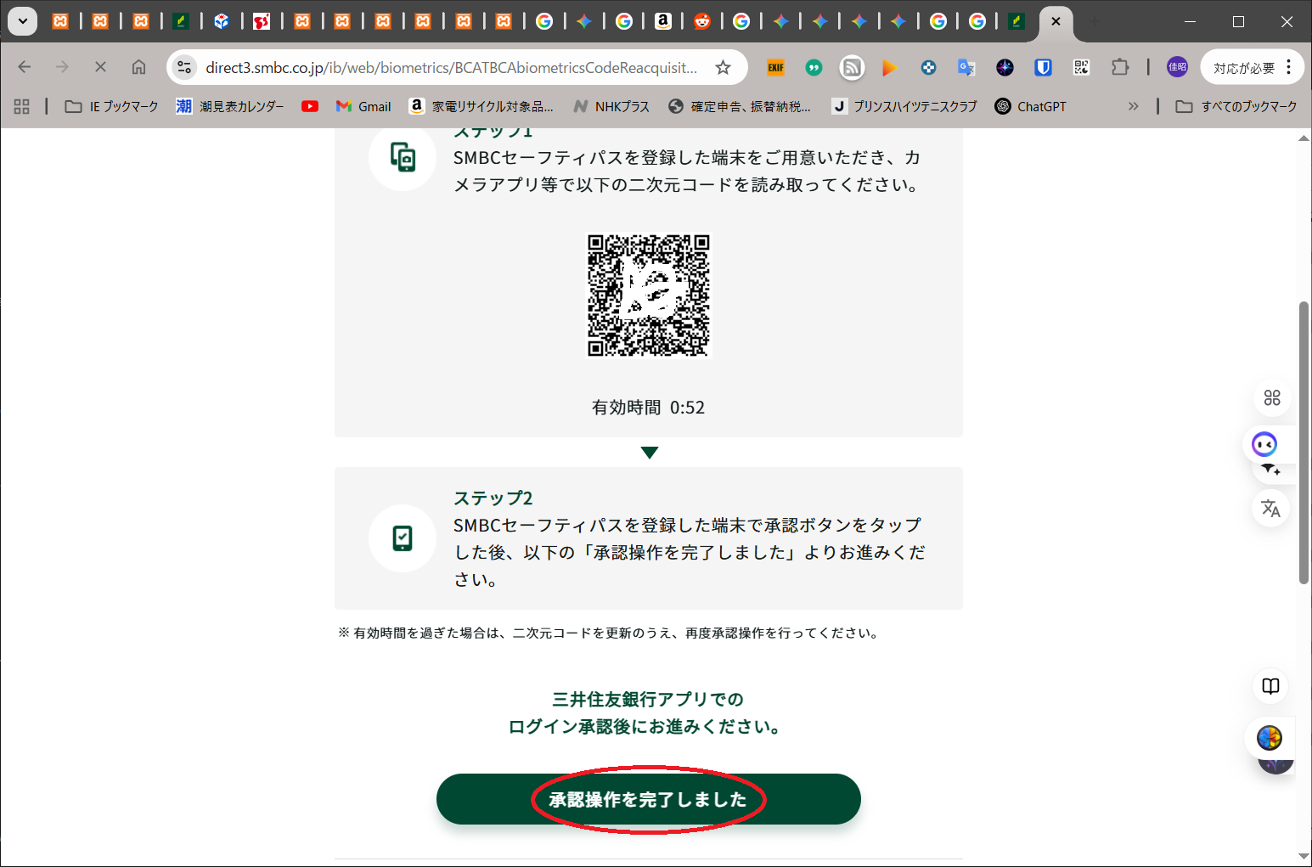Open the QR code generator extension
This screenshot has height=867, width=1312.
(x=1081, y=68)
